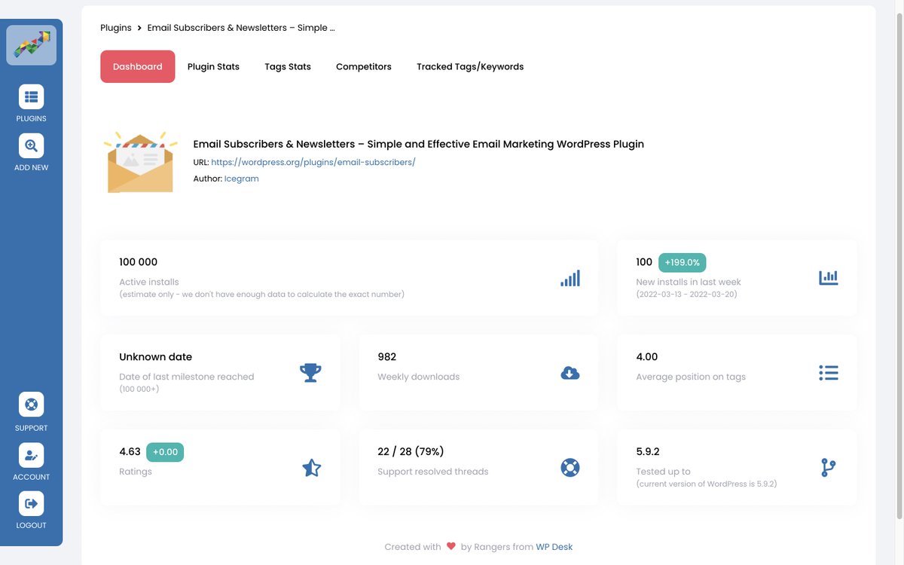Click the branch icon on Tested up to card
Image resolution: width=904 pixels, height=565 pixels.
click(x=828, y=468)
